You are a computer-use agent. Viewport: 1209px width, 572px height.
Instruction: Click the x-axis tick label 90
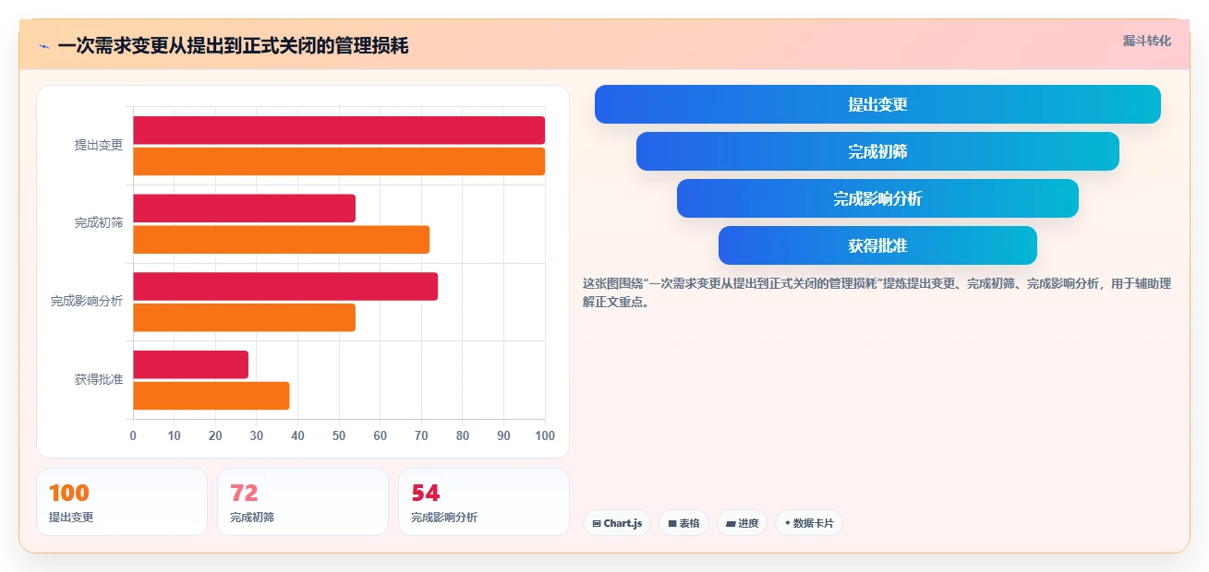pyautogui.click(x=504, y=435)
